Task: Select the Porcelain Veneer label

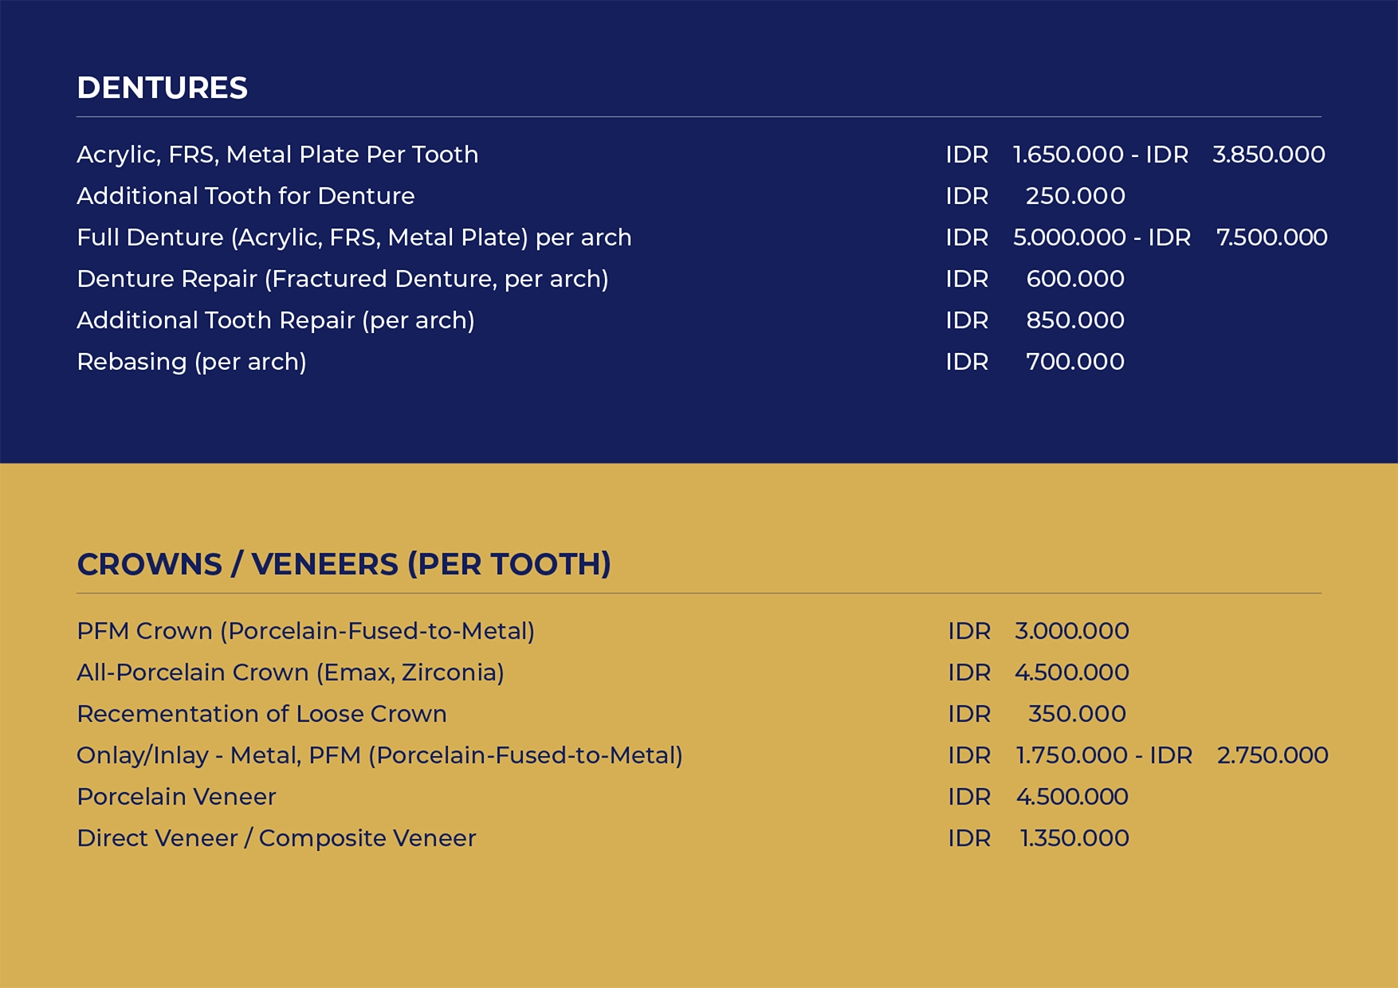Action: pyautogui.click(x=176, y=797)
